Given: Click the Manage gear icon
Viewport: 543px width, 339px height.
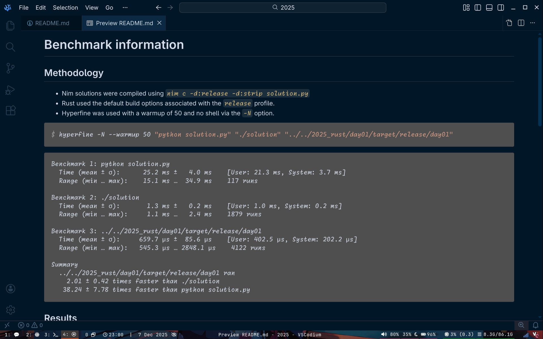Looking at the screenshot, I should click(10, 310).
